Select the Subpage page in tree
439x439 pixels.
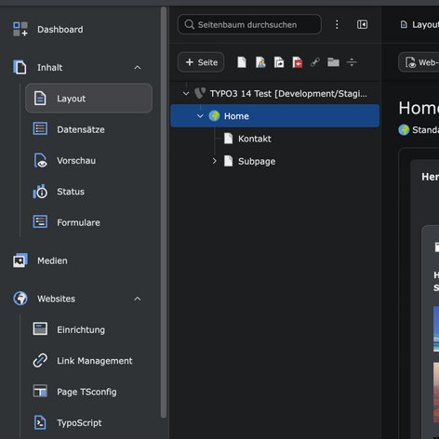point(257,161)
